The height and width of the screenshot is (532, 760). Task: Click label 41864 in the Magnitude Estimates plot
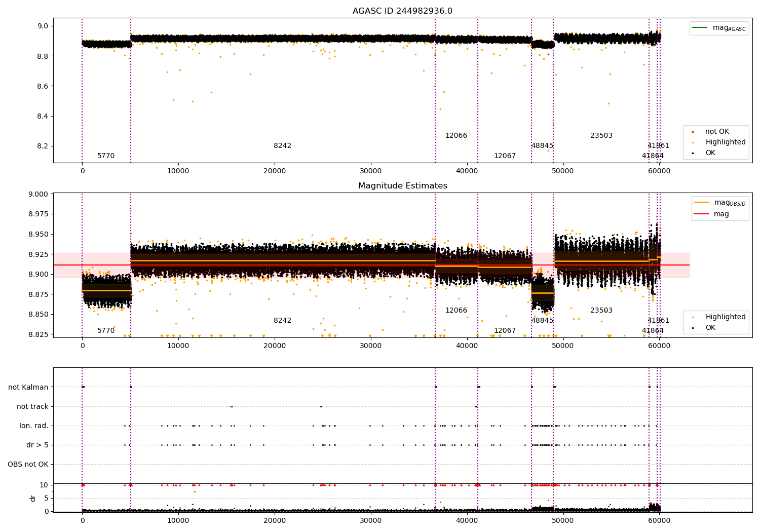point(653,331)
